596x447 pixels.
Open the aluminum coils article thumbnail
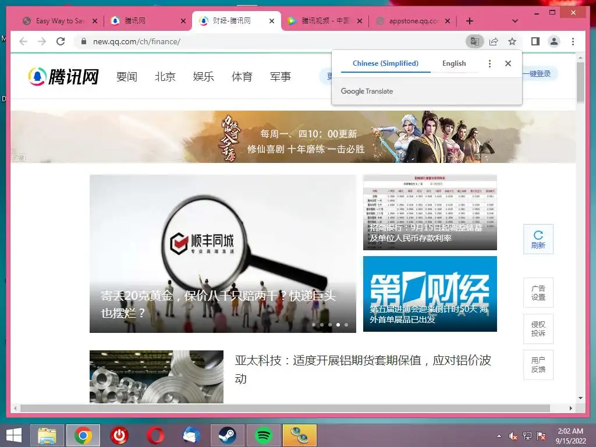click(x=156, y=377)
